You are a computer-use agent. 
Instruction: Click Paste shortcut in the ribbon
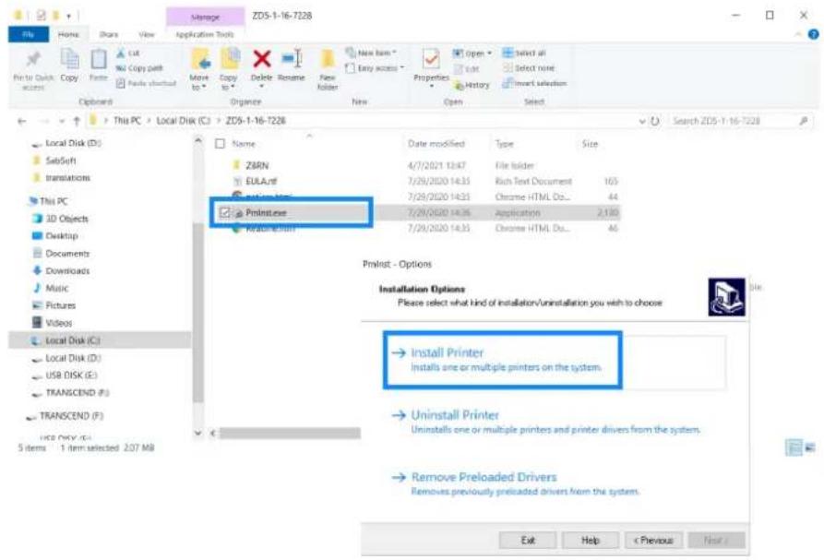click(146, 83)
